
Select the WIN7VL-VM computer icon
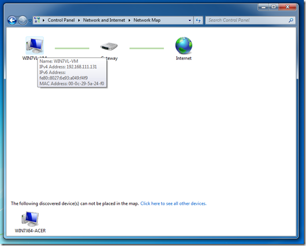click(x=35, y=45)
